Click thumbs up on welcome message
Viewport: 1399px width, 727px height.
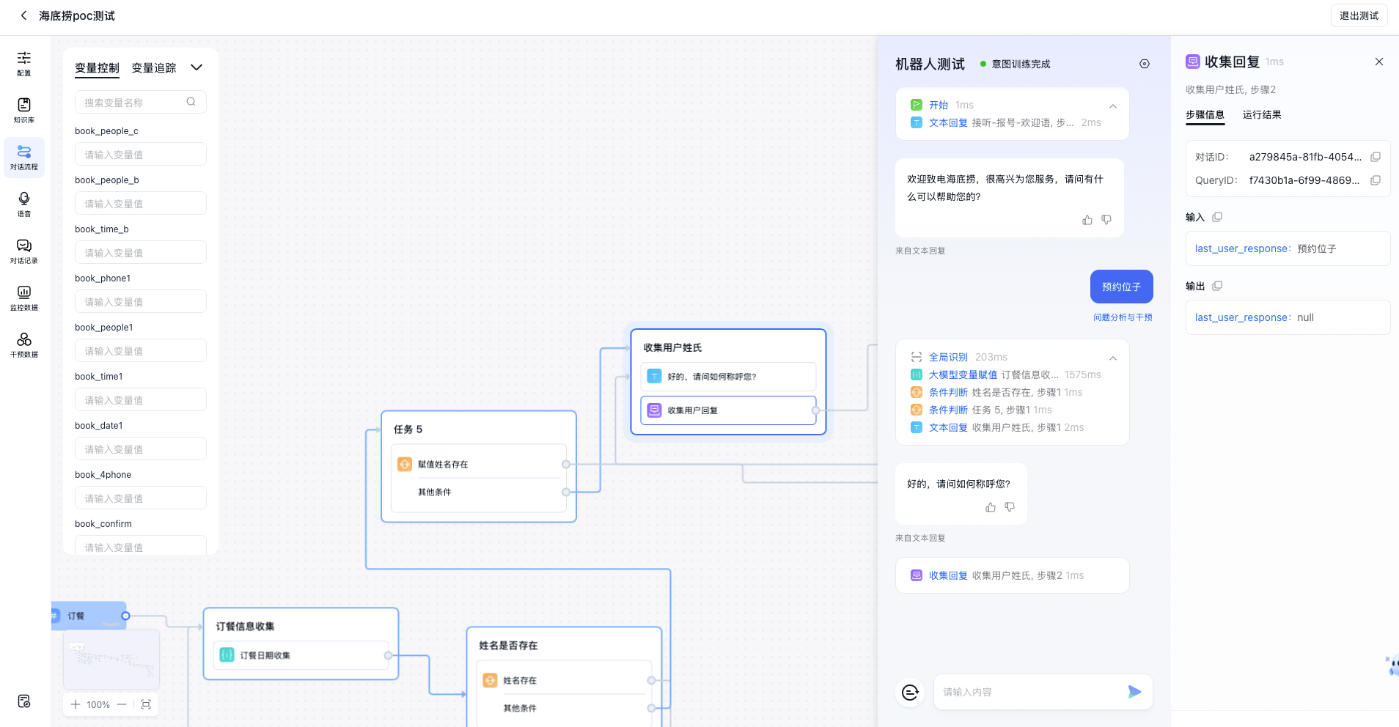click(x=1087, y=220)
